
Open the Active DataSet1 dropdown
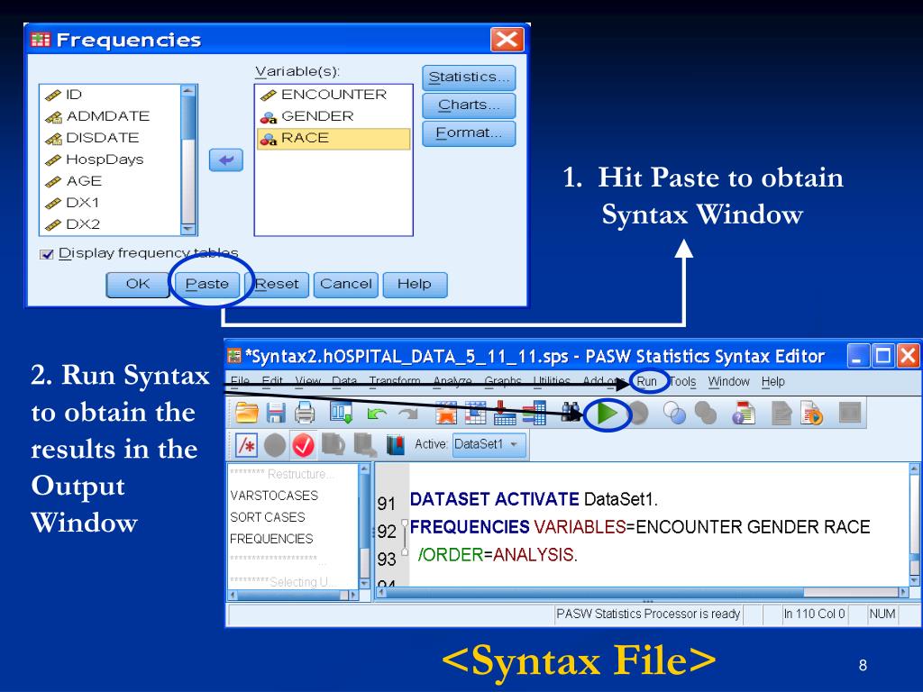pyautogui.click(x=488, y=444)
